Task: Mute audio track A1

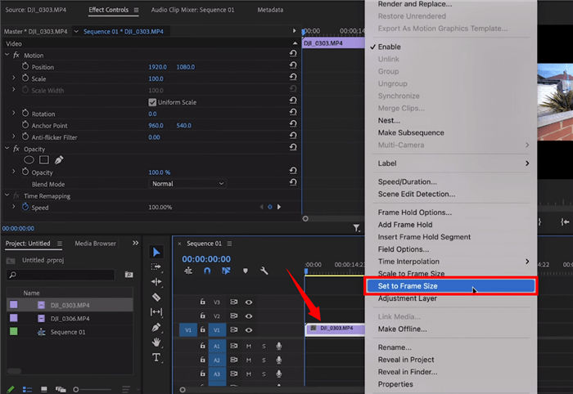Action: point(249,346)
